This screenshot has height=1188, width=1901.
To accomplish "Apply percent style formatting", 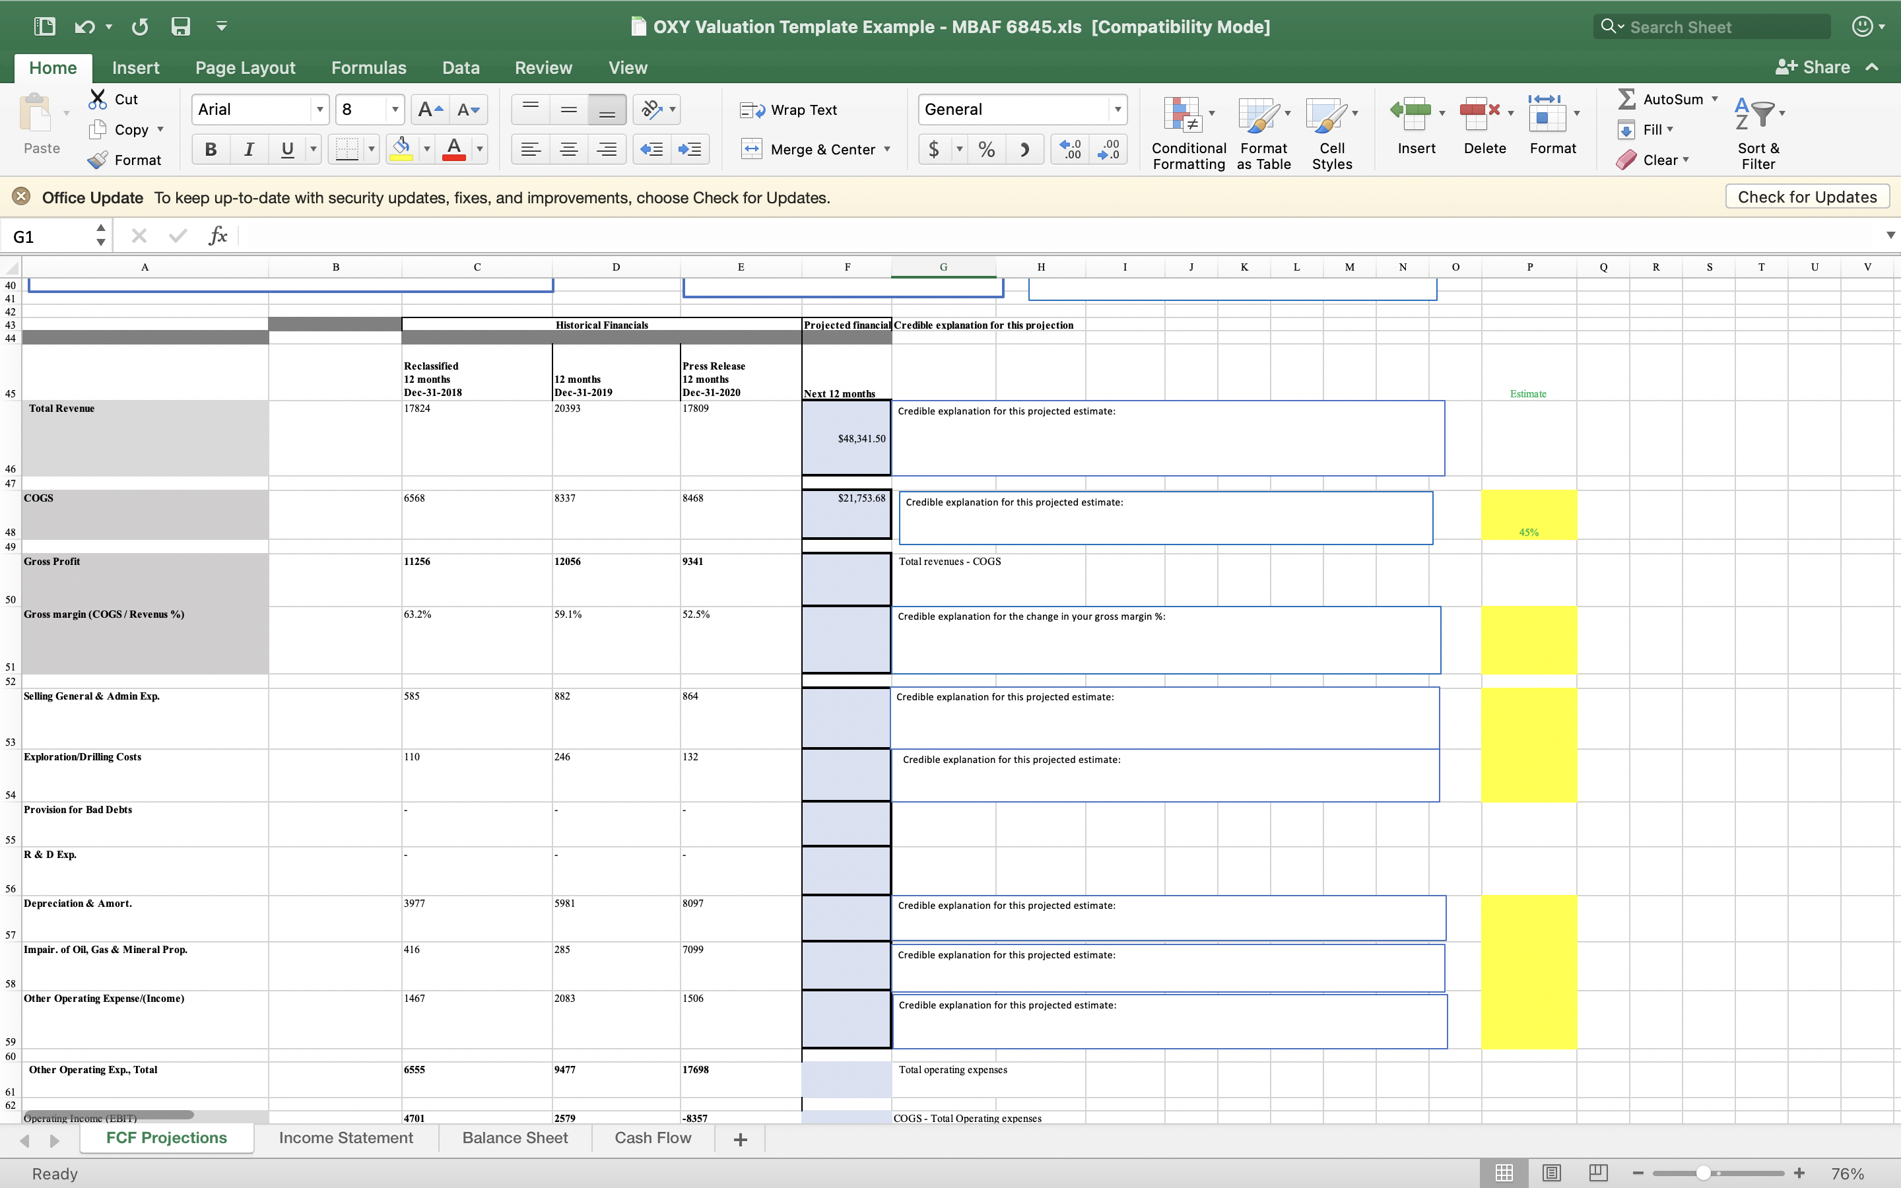I will point(986,149).
